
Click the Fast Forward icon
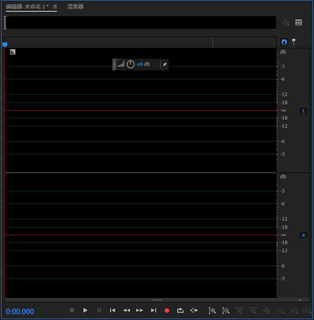(140, 311)
